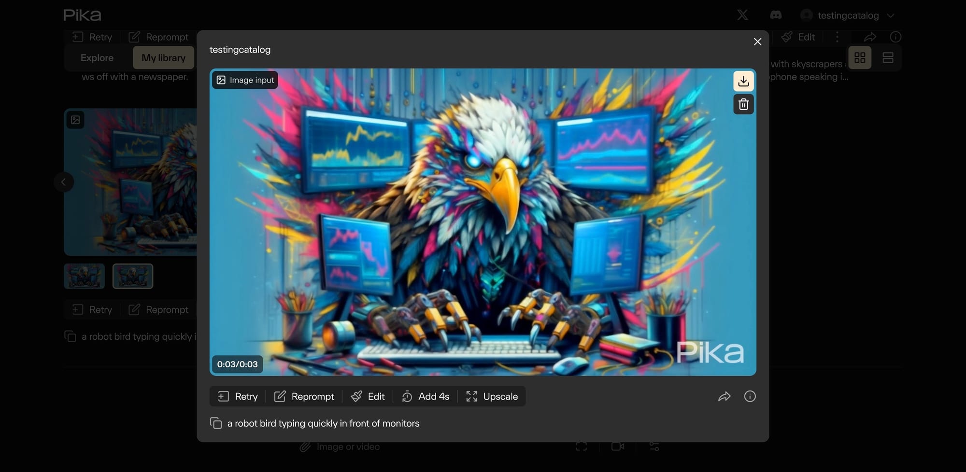Screen dimensions: 966x472
Task: Open the background eagle video card
Action: pyautogui.click(x=130, y=182)
